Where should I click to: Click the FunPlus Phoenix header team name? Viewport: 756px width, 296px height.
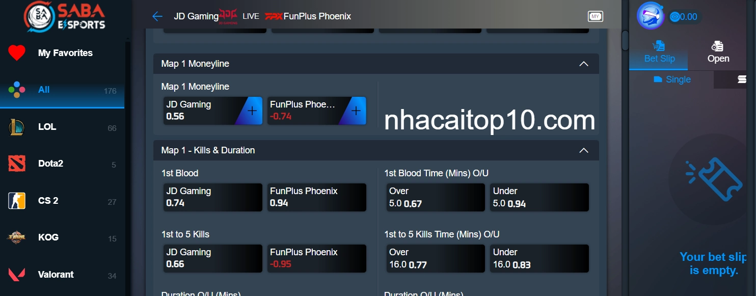tap(317, 16)
